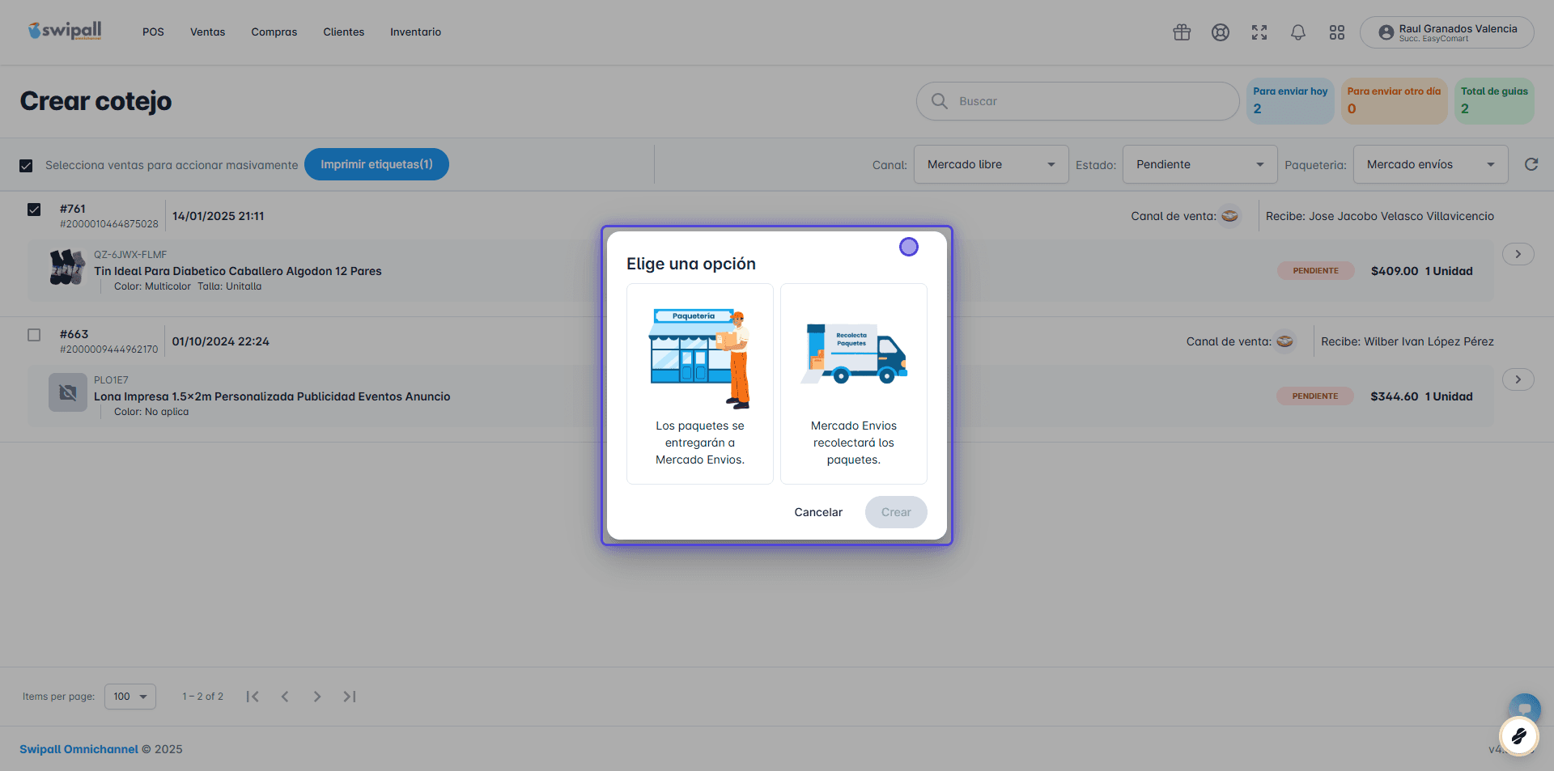Open the Clientes menu
Screen dimensions: 1554x771
[x=343, y=32]
